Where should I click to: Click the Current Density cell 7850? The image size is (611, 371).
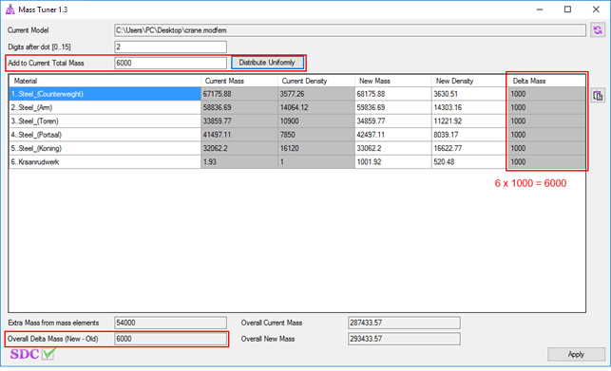click(315, 135)
